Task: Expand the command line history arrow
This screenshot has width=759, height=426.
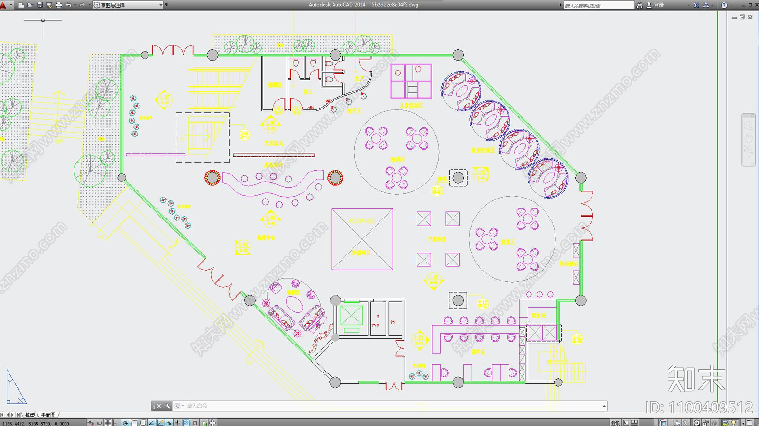Action: click(604, 406)
